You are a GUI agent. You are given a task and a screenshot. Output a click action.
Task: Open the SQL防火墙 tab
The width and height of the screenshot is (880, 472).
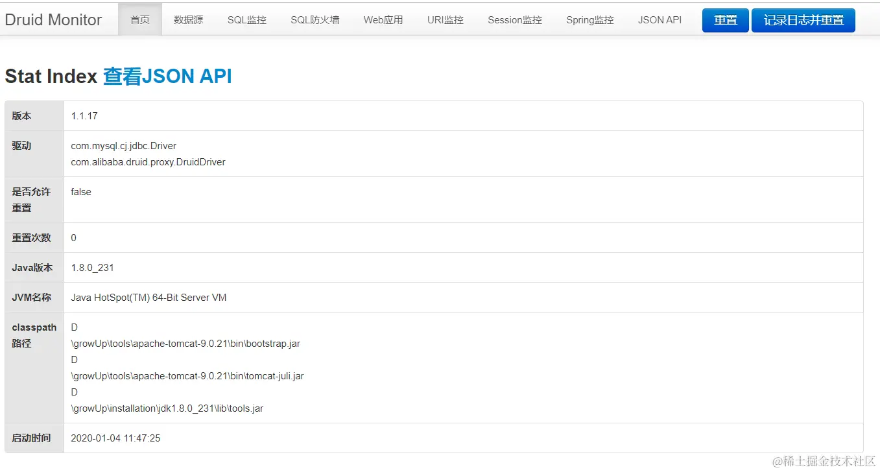pyautogui.click(x=315, y=20)
